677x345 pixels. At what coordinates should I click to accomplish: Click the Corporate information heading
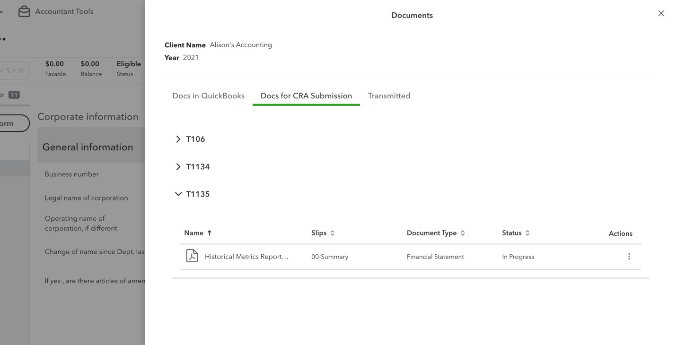pos(88,116)
